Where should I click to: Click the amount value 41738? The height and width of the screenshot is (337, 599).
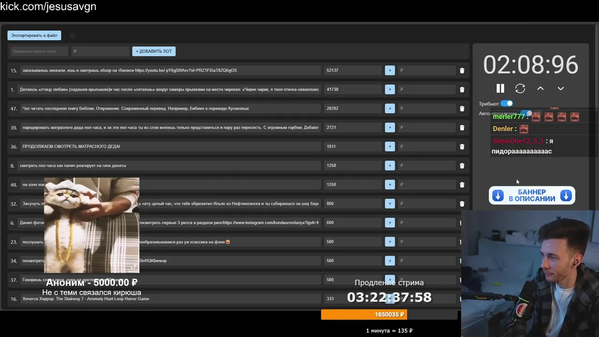click(332, 89)
